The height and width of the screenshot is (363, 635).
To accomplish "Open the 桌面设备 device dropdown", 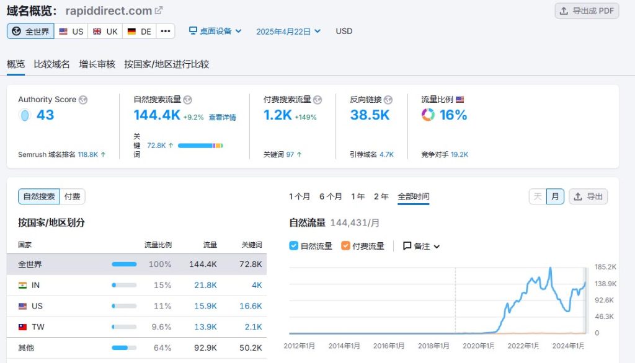I will 215,31.
